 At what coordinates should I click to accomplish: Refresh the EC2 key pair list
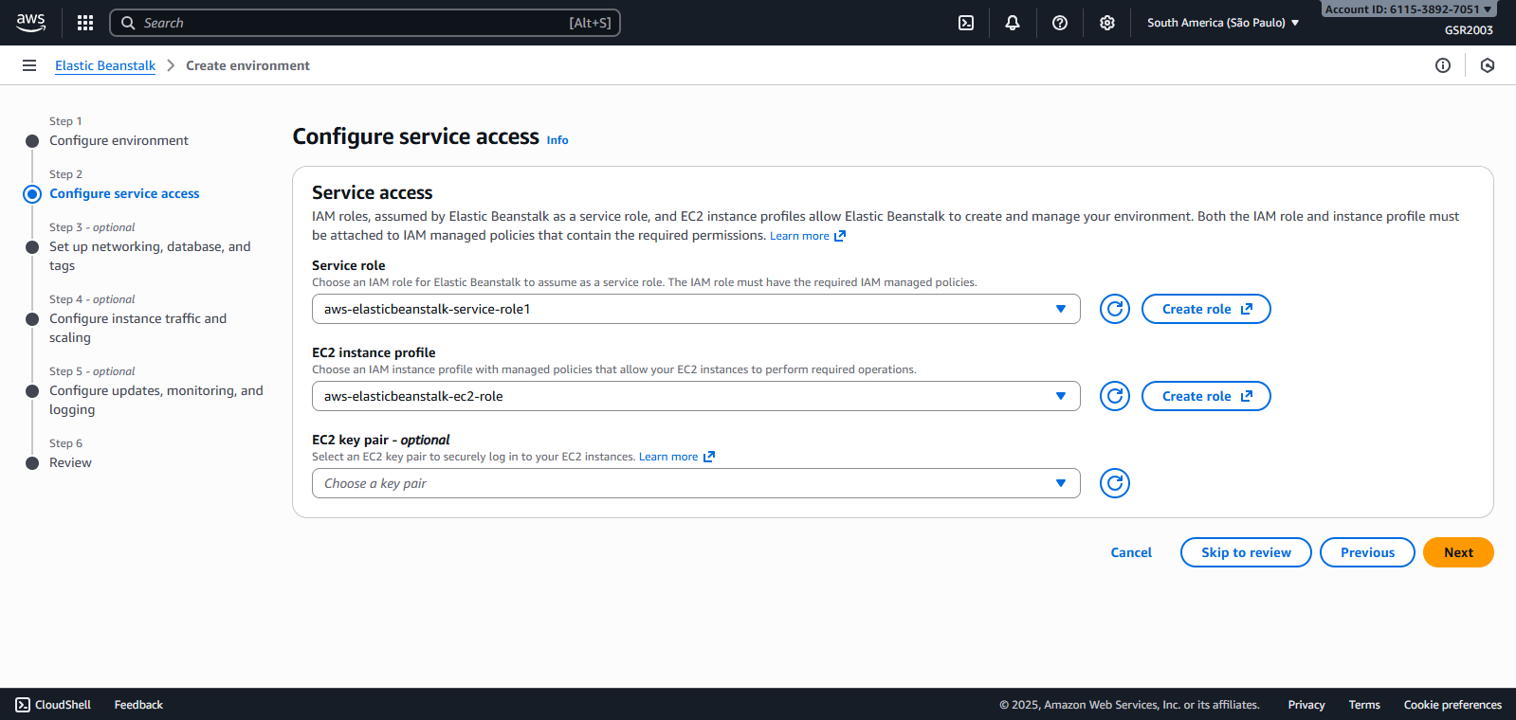[x=1115, y=483]
